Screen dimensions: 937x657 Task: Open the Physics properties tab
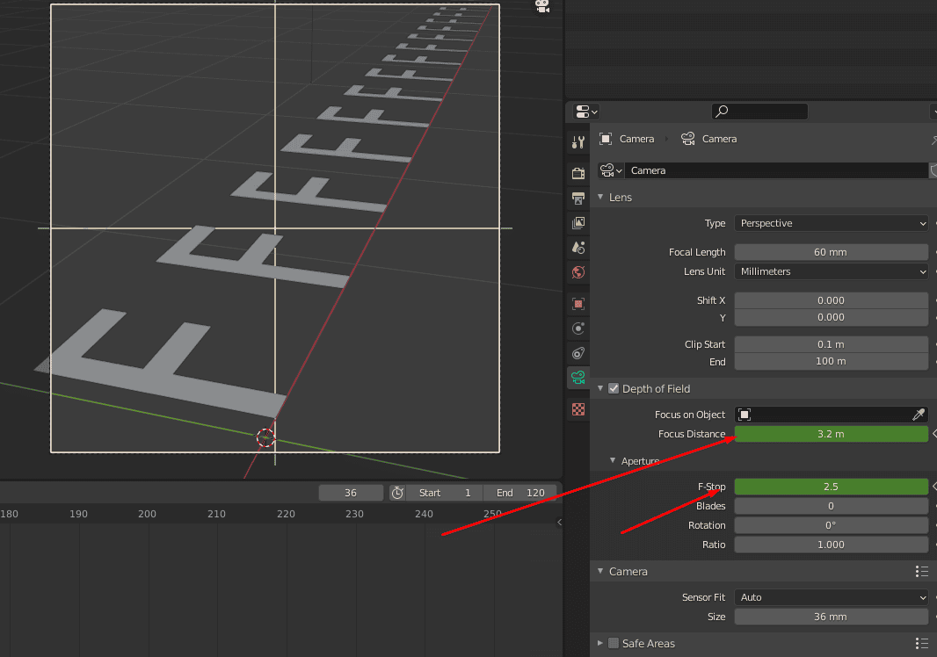coord(577,328)
